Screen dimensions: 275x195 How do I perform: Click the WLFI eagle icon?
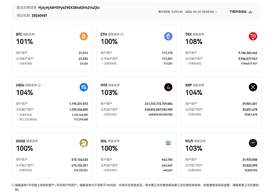(253, 143)
